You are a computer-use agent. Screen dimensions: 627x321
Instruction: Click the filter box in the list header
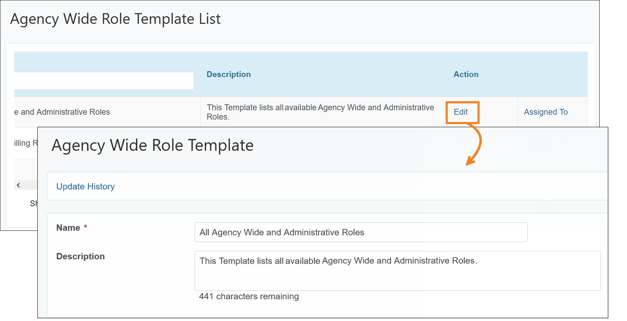(x=104, y=81)
